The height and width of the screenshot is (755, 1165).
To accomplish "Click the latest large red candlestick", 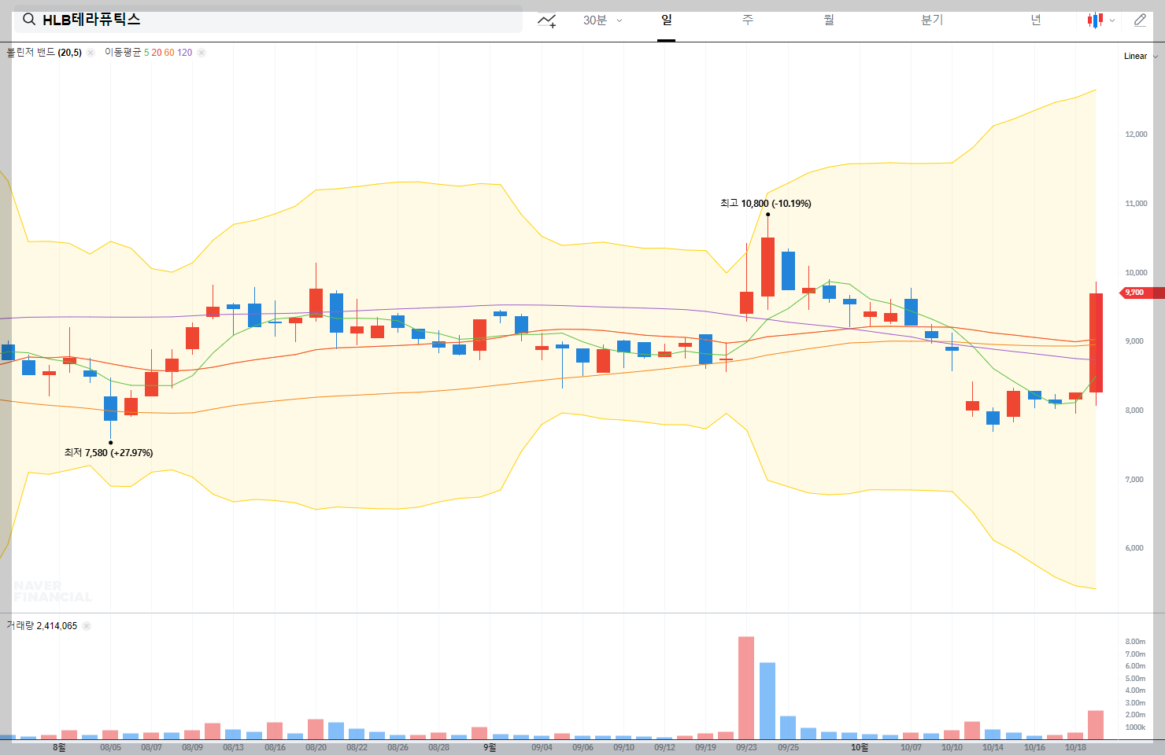I will click(x=1096, y=343).
